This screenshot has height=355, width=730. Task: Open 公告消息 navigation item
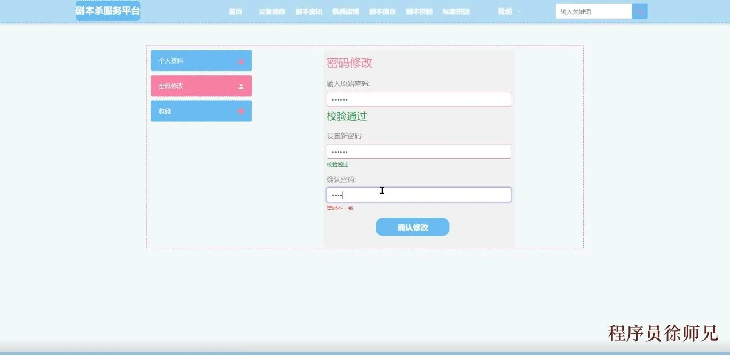272,11
